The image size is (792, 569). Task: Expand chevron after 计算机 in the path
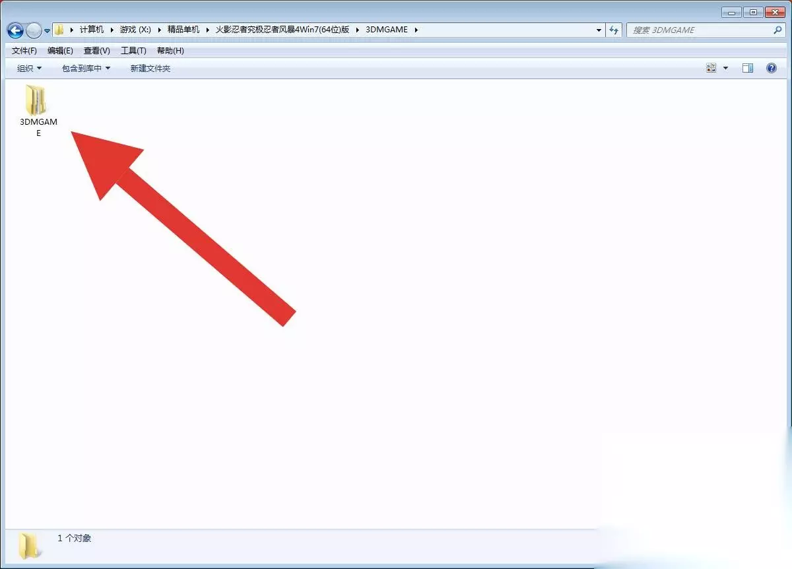(x=112, y=30)
